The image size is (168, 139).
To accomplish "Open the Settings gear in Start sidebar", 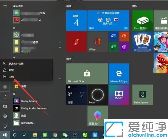I will point(5,116).
